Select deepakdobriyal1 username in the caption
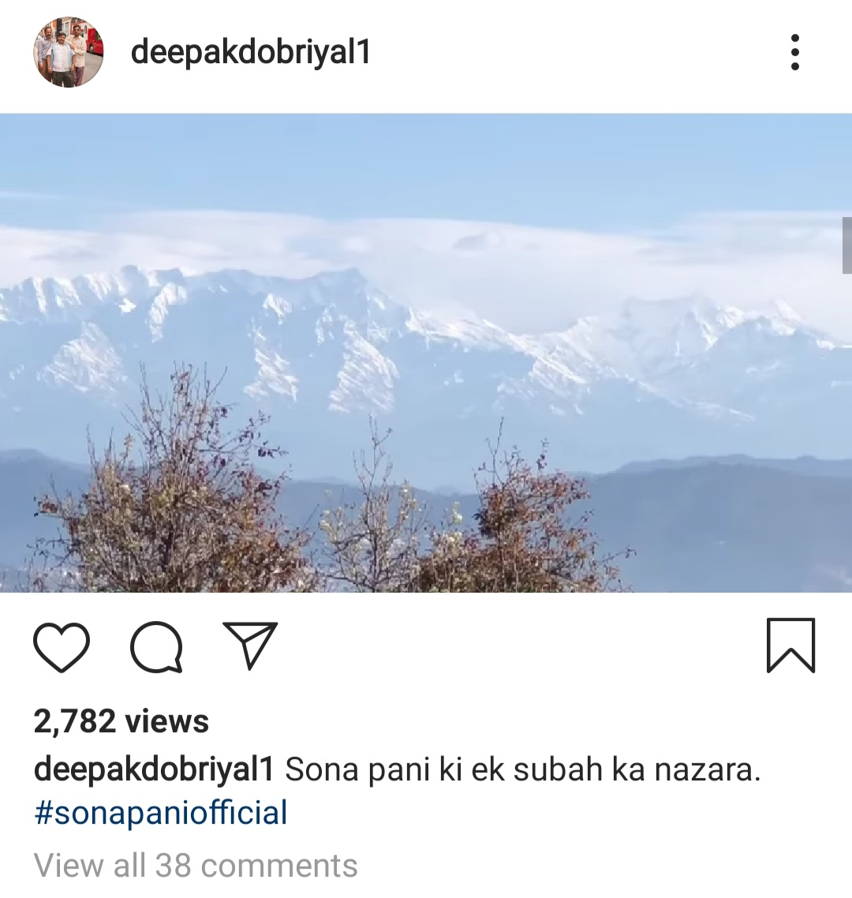The image size is (852, 898). 154,769
